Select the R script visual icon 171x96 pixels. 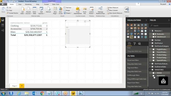click(x=142, y=37)
